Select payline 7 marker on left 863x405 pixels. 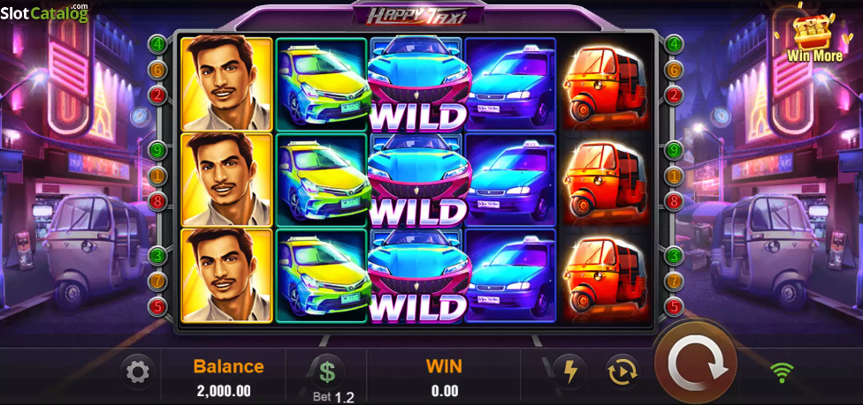pyautogui.click(x=157, y=281)
